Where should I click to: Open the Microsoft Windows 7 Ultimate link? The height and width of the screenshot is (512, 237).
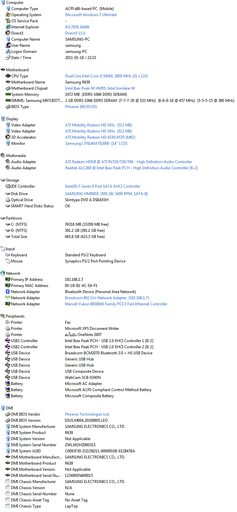pos(91,15)
